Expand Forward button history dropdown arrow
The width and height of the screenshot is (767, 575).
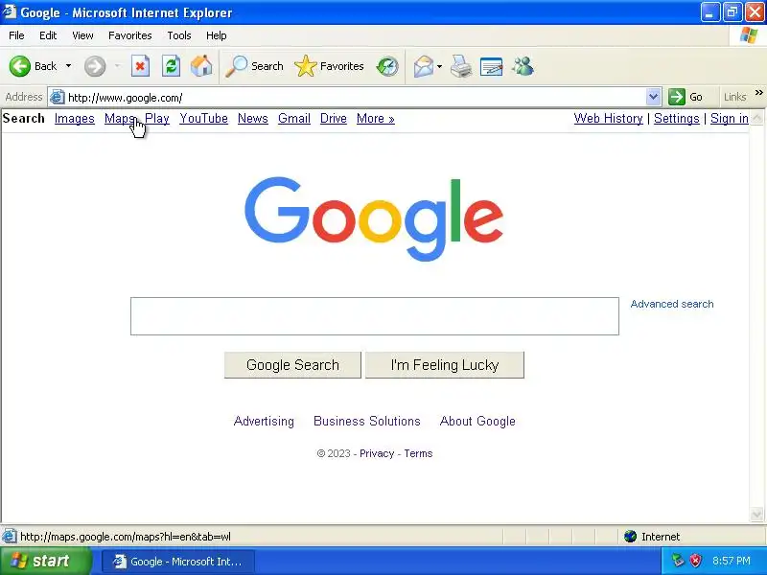point(117,66)
